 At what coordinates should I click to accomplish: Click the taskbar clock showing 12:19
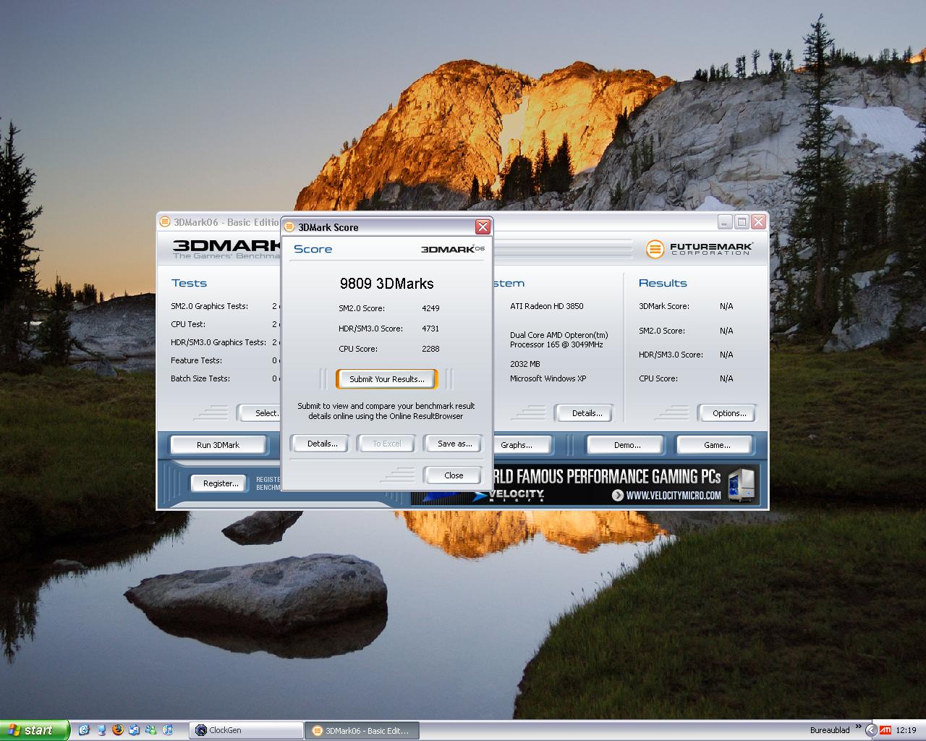click(906, 730)
